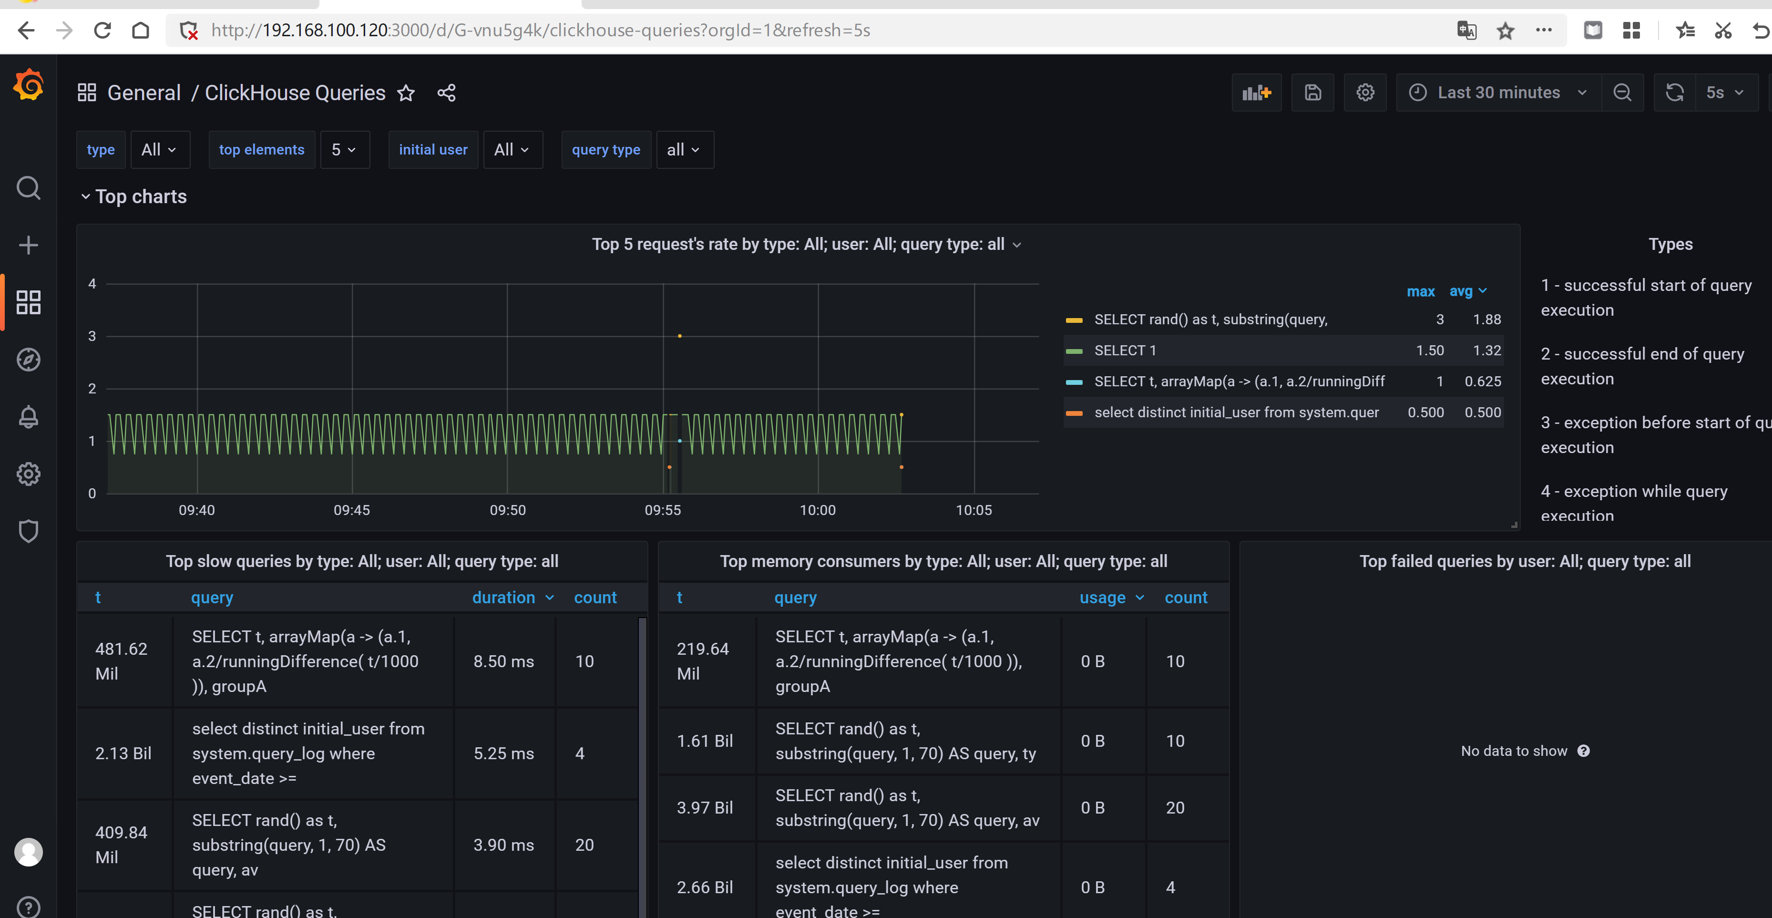The image size is (1772, 918).
Task: Click the No data help question icon
Action: point(1584,751)
